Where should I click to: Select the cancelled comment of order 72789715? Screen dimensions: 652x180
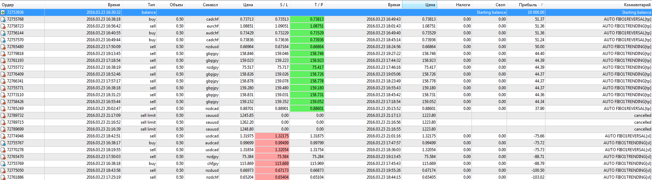pos(643,122)
